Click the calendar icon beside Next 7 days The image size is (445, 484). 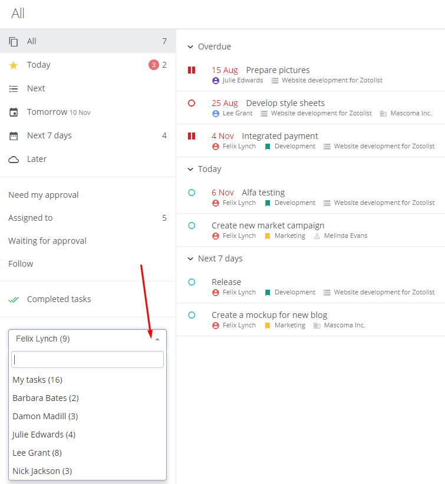(14, 136)
